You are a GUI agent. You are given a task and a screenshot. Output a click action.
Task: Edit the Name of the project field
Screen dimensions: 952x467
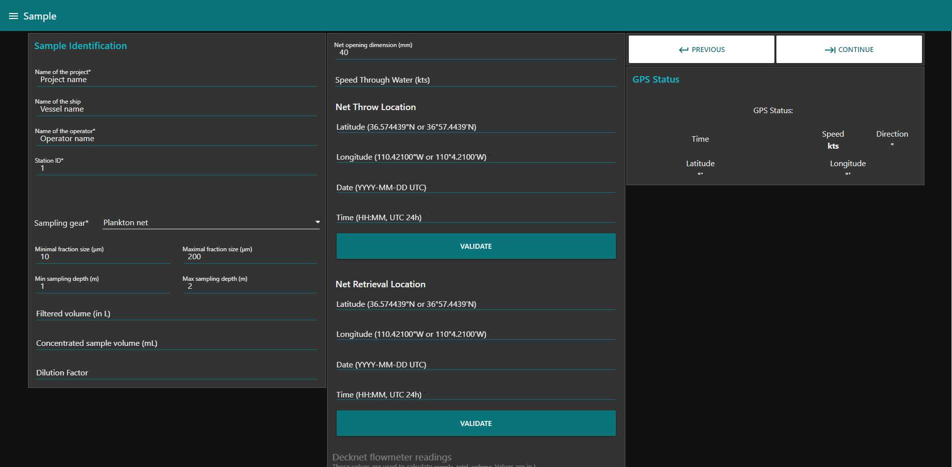pyautogui.click(x=176, y=80)
